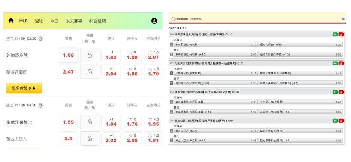Viewport: 351px width, 162px height.
Task: Click the baseball icon in right panel header
Action: click(x=173, y=19)
